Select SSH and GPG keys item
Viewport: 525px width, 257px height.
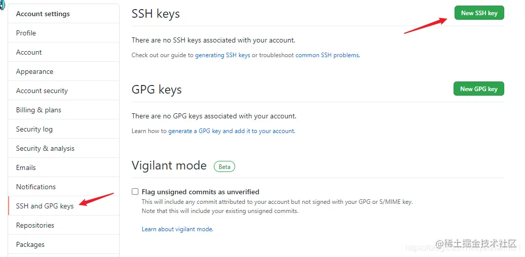45,206
